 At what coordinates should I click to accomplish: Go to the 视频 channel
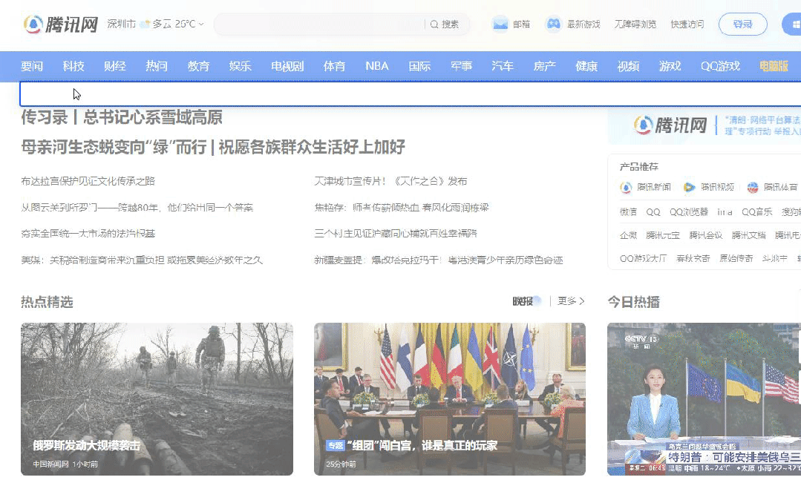click(x=628, y=66)
